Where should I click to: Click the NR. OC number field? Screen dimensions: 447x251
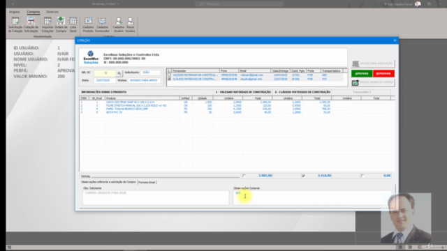[105, 73]
